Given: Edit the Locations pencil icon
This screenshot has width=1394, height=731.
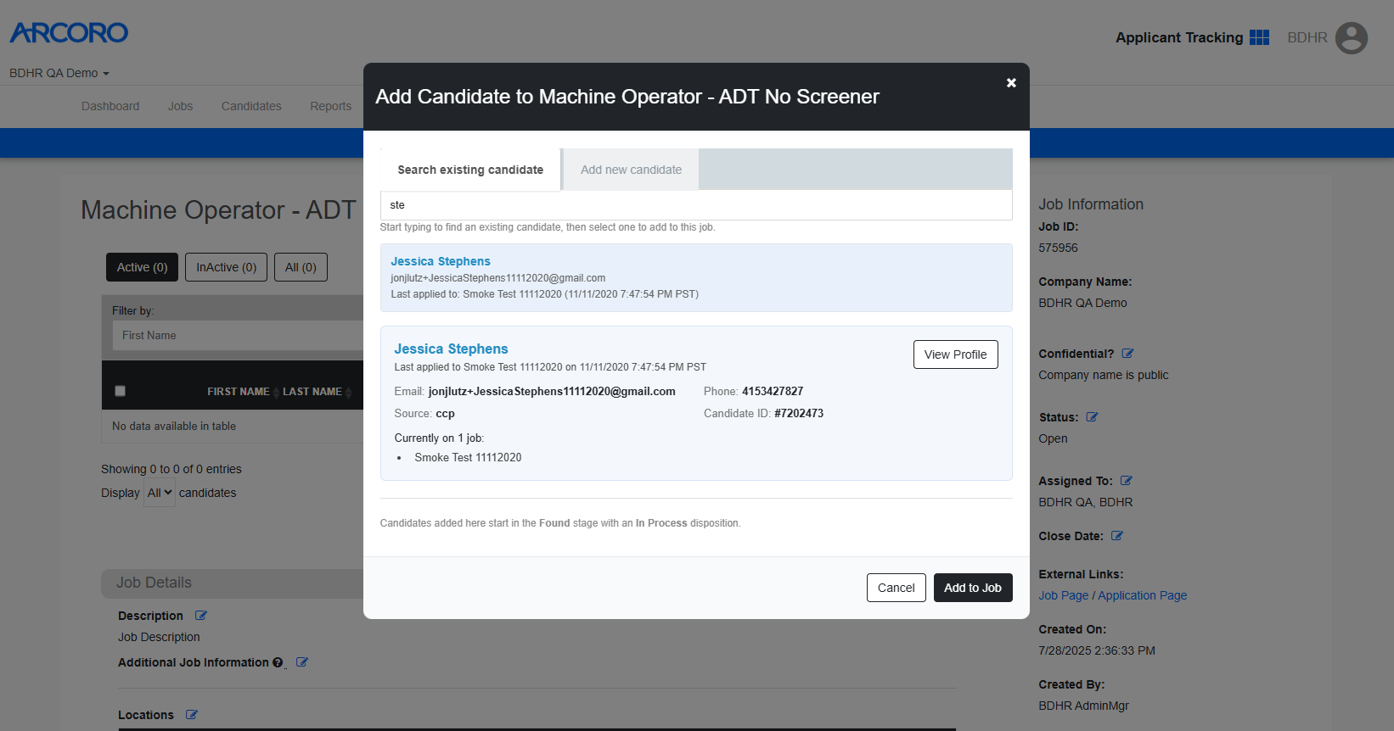Looking at the screenshot, I should 192,715.
